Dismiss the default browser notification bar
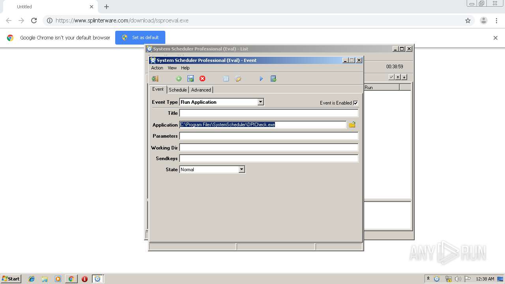 [496, 38]
